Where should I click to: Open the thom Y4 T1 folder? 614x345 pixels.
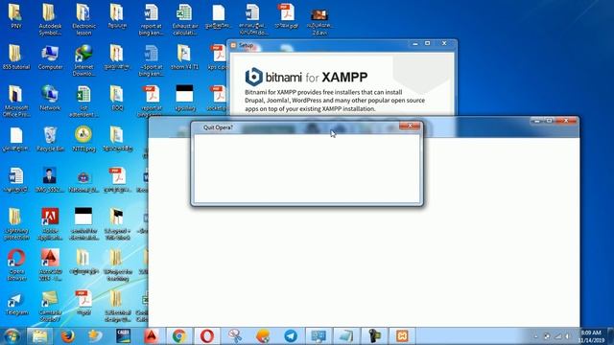pyautogui.click(x=184, y=57)
